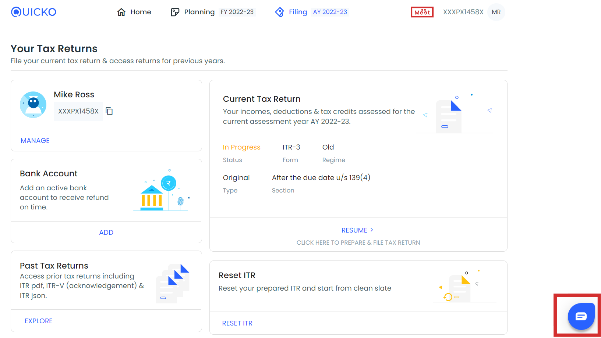Screen dimensions: 601x338
Task: Select the AY 2022-23 badge
Action: point(330,12)
